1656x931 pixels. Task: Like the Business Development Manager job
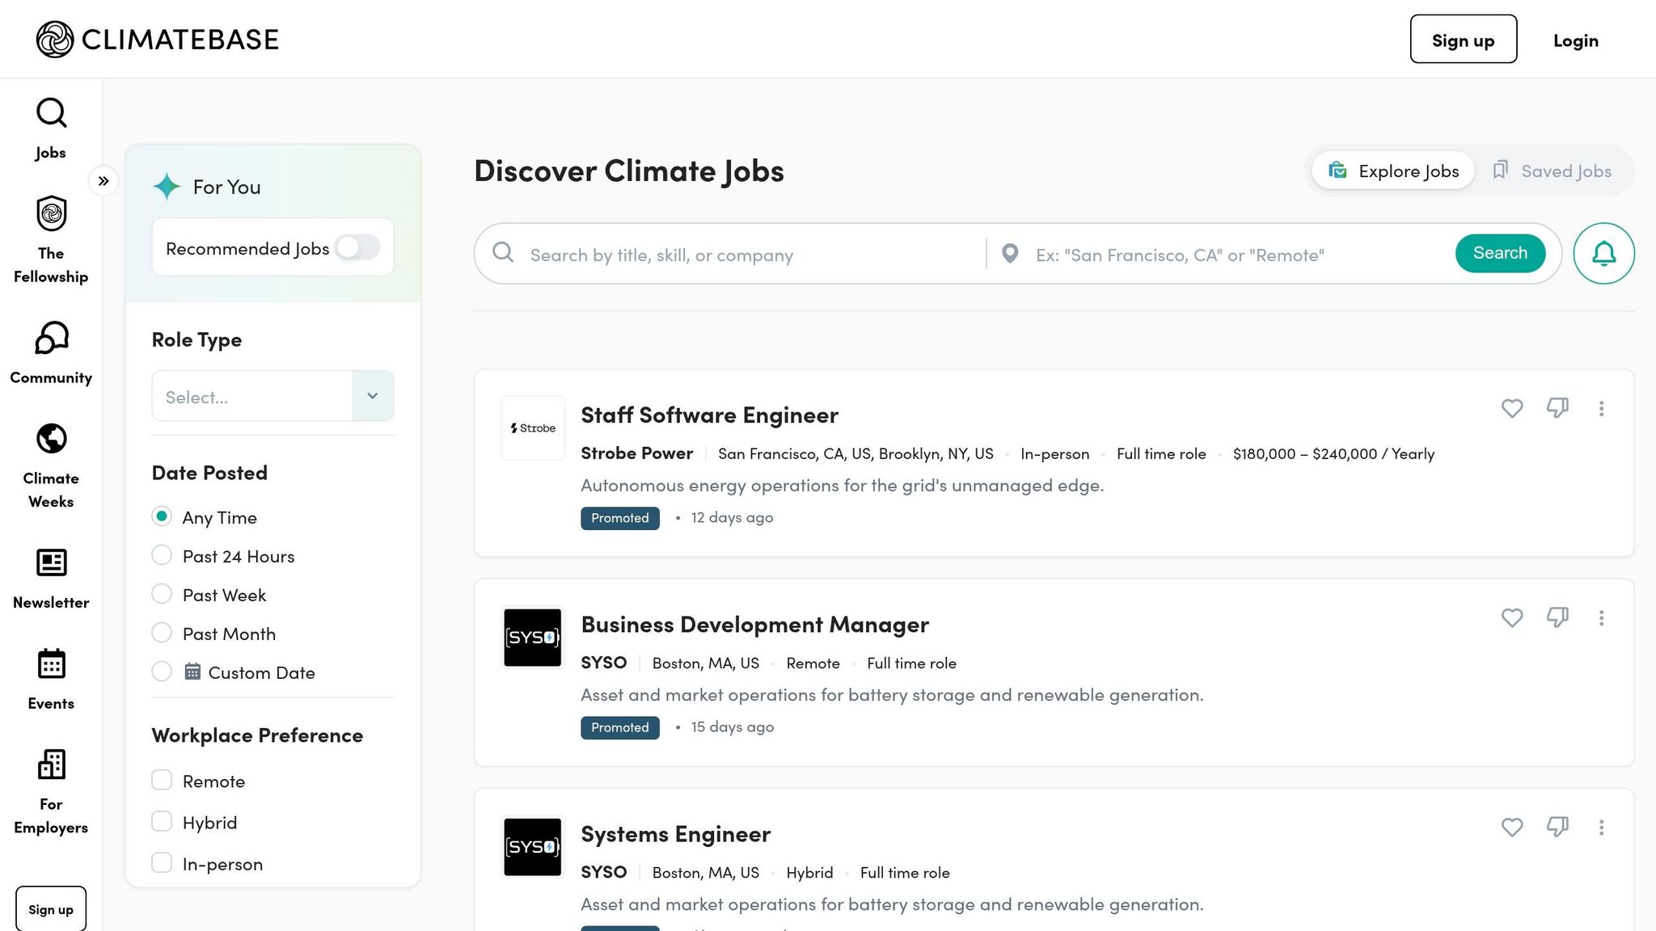pyautogui.click(x=1512, y=617)
